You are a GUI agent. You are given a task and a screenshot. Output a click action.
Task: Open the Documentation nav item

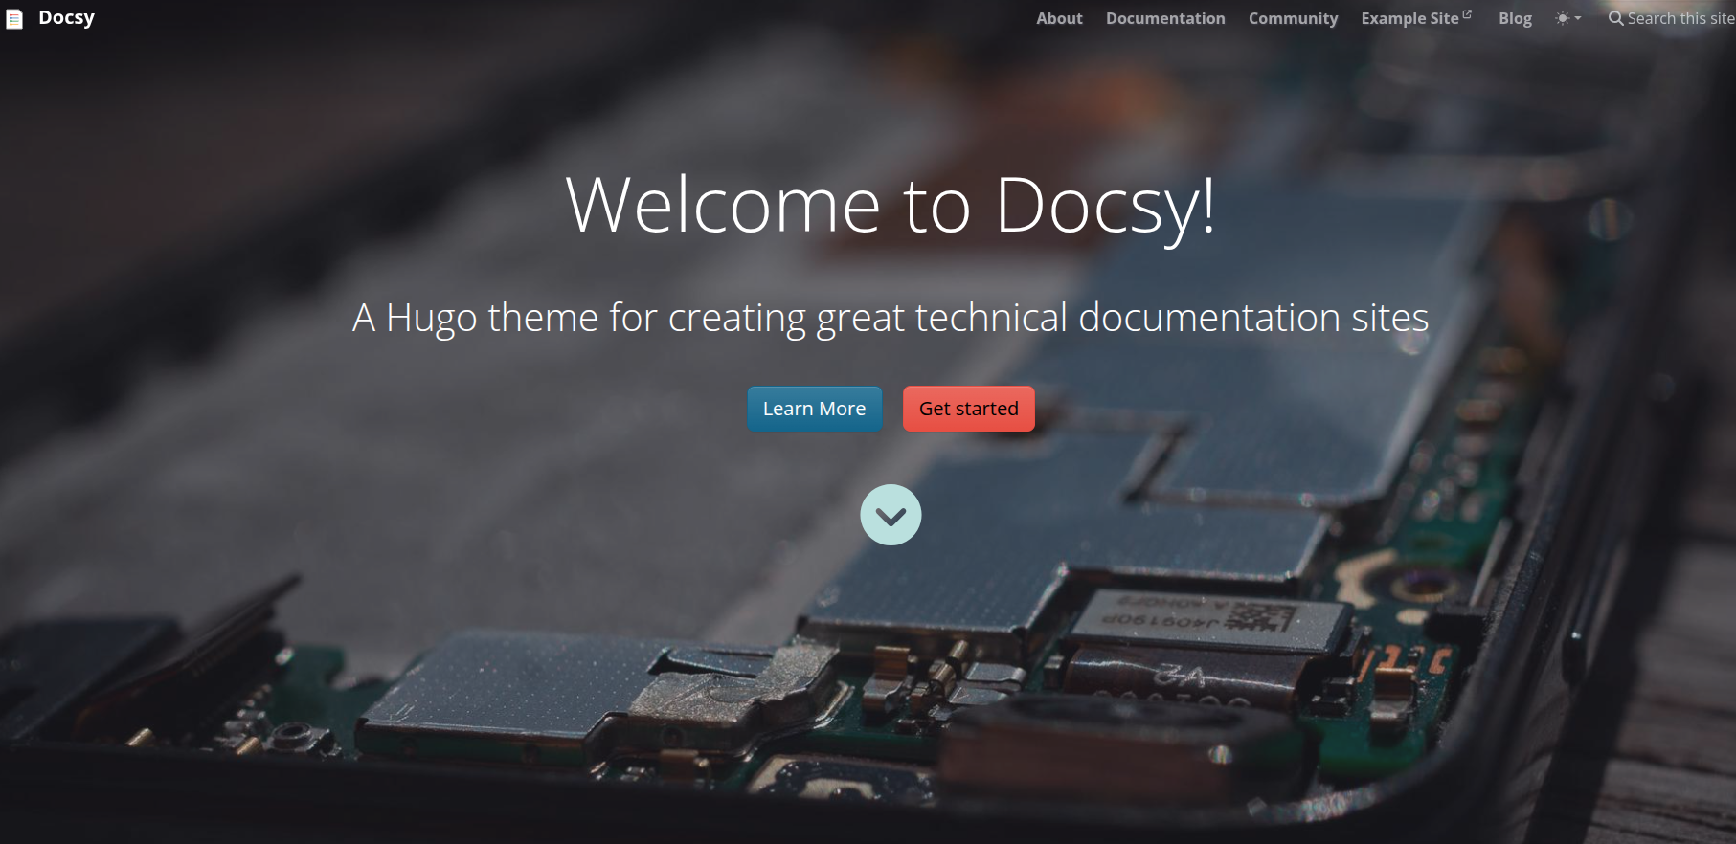point(1165,18)
